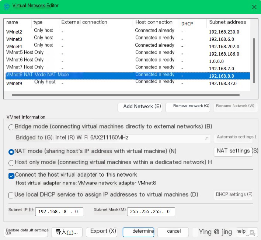
Task: Select the VMnet8 NAT Mode row
Action: tap(128, 75)
